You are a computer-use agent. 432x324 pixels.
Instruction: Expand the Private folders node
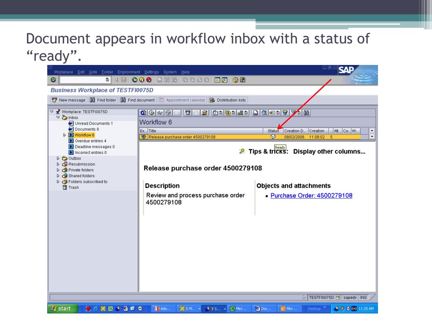click(58, 170)
